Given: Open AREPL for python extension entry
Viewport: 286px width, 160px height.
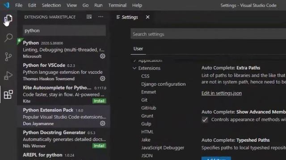Looking at the screenshot, I should coord(64,156).
